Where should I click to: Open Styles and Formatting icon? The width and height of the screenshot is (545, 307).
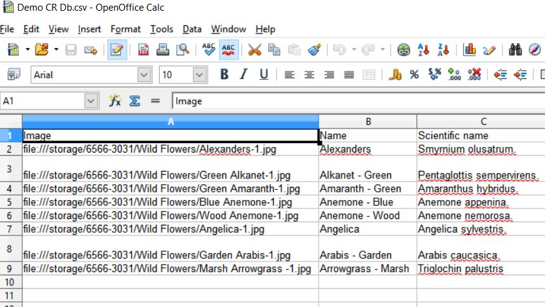(x=14, y=74)
